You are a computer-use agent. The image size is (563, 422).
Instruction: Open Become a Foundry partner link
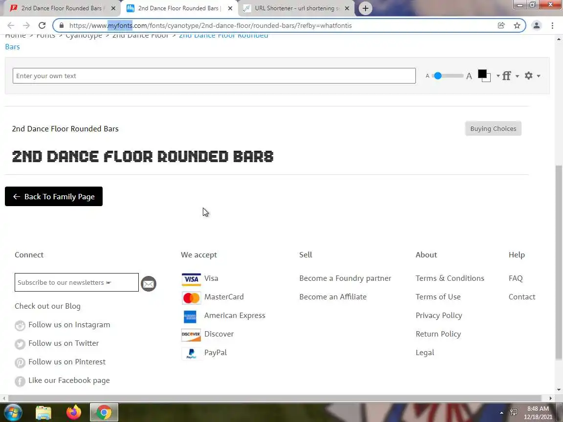point(345,278)
